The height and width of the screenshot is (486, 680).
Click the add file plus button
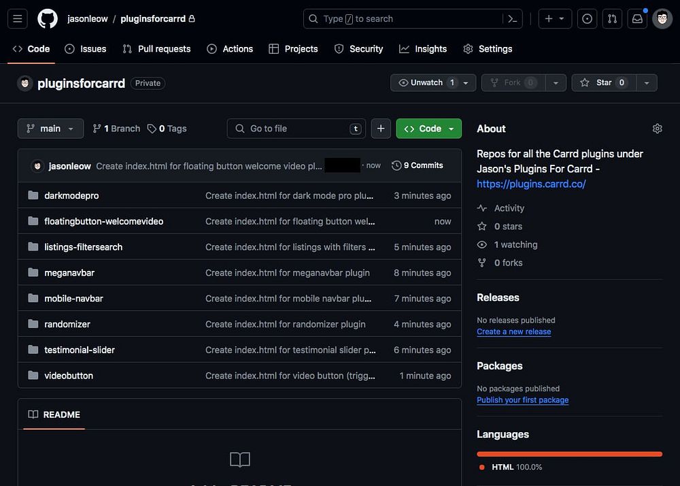pos(381,129)
